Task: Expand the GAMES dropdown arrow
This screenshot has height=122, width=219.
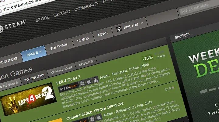Action: [41, 52]
